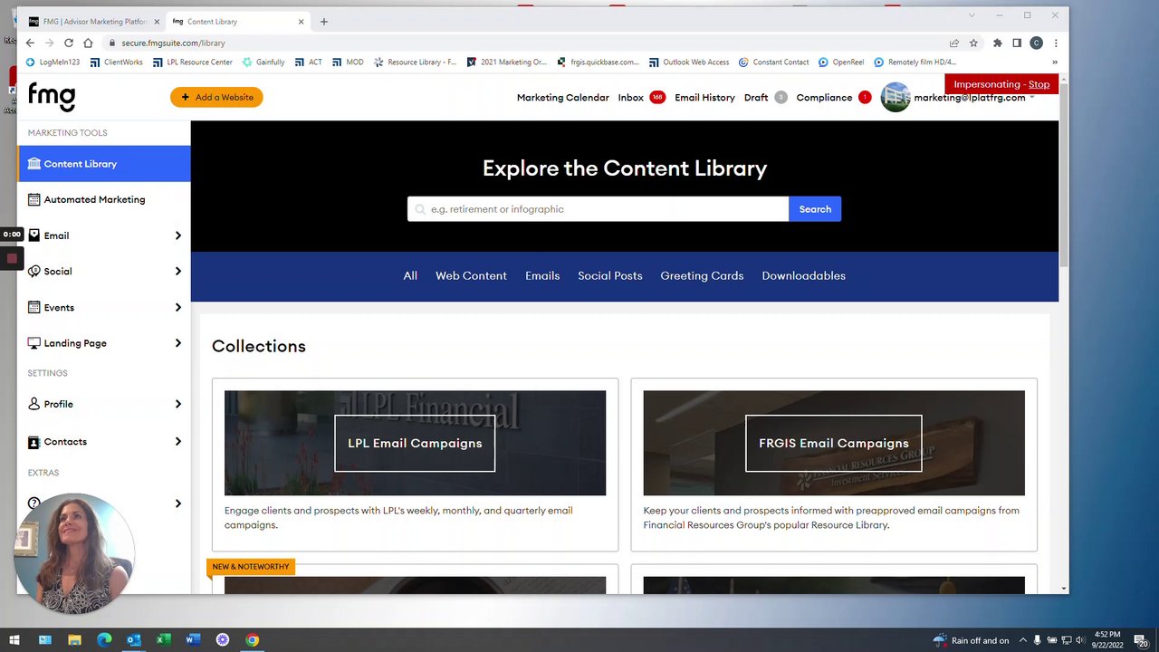Go back in the browser
Viewport: 1159px width, 652px height.
(x=30, y=43)
